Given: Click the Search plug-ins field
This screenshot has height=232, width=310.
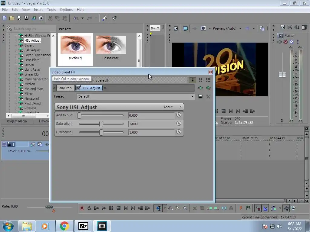Looking at the screenshot, I should tap(34, 29).
